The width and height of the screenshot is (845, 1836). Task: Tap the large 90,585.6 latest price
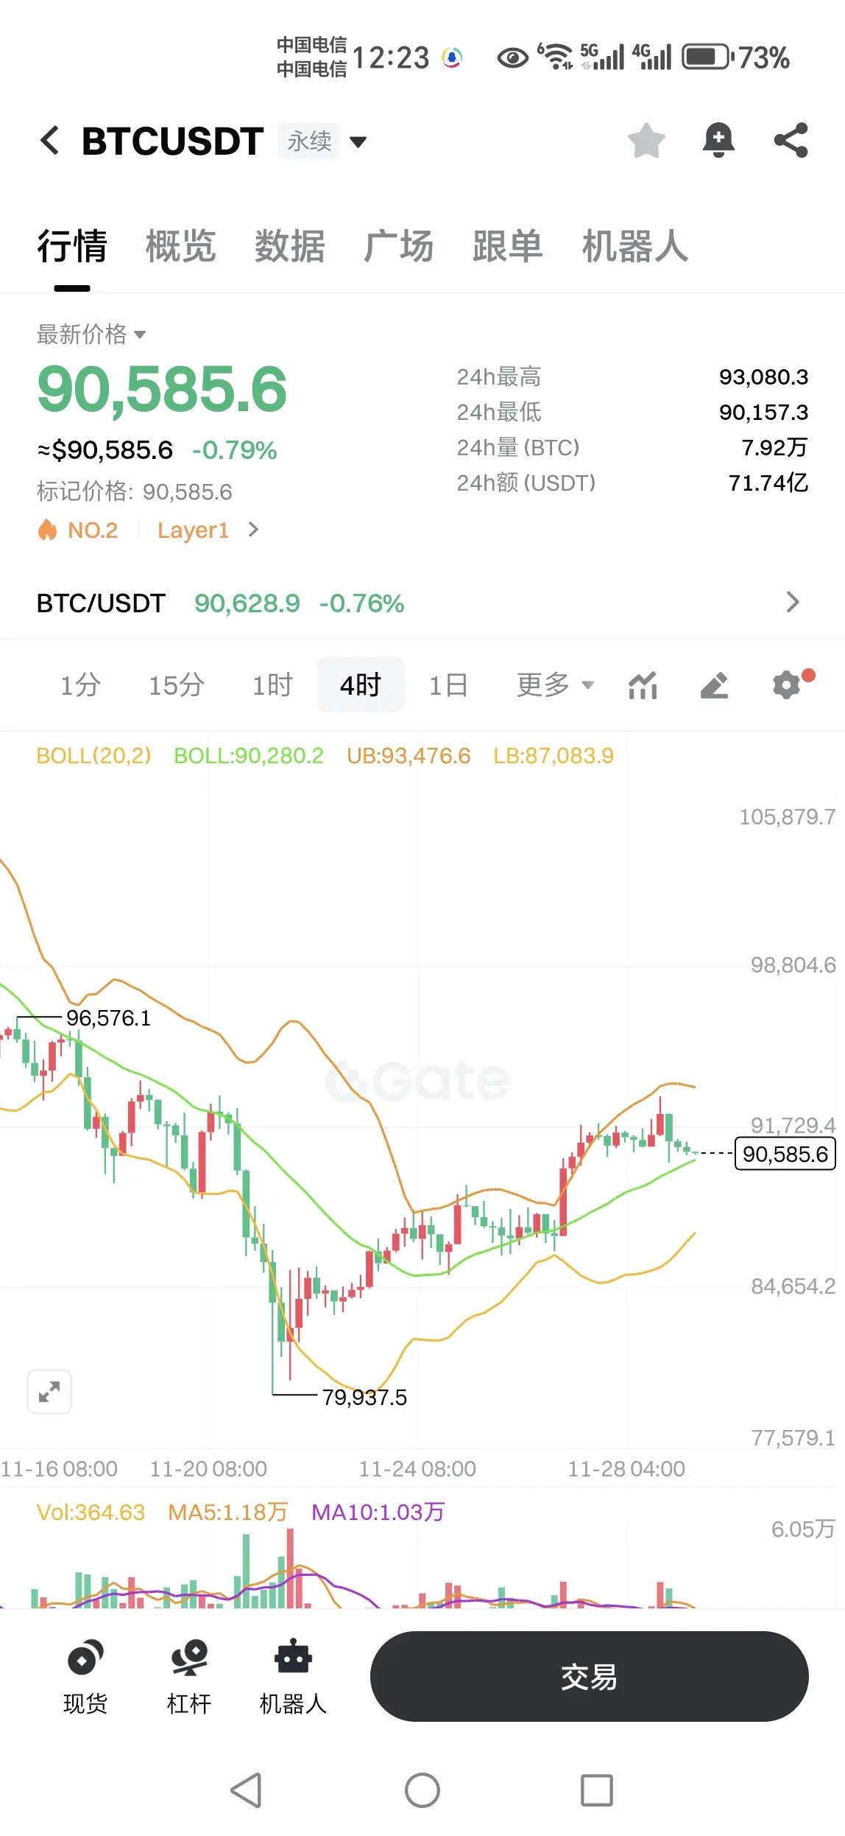[162, 389]
